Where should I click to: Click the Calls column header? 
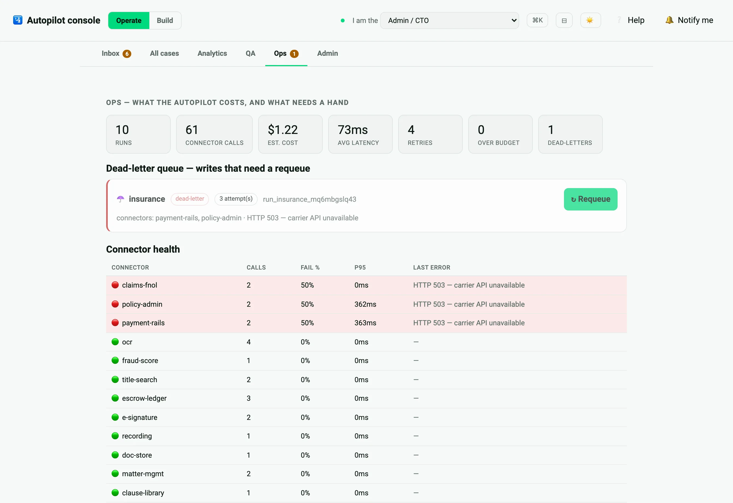pos(256,267)
